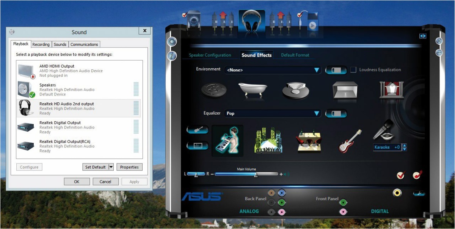Enable the Loudness Equalization checkbox
455x229 pixels.
click(x=353, y=69)
